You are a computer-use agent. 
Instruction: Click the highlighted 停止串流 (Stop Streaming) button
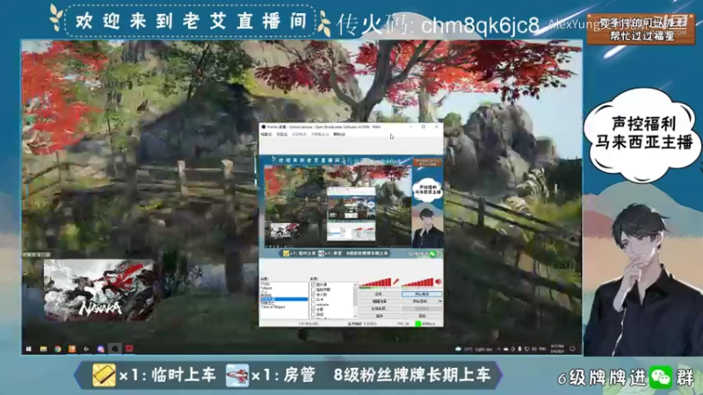tap(422, 294)
